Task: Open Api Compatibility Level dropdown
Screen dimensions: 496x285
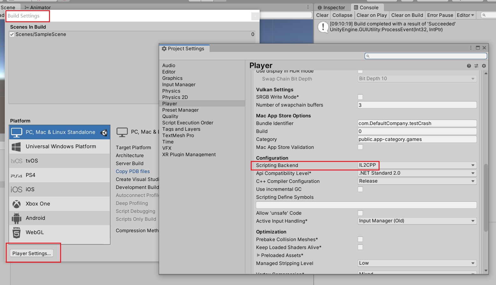Action: coord(417,173)
